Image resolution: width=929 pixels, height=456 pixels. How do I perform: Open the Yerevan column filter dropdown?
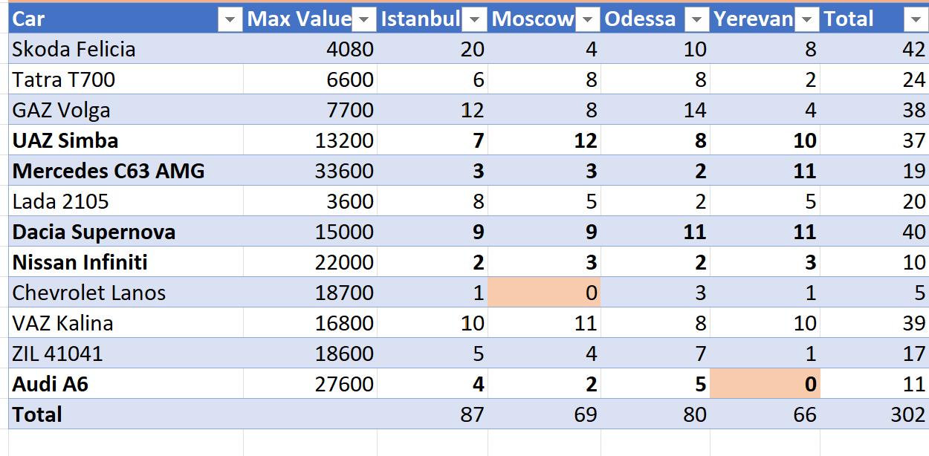(807, 20)
